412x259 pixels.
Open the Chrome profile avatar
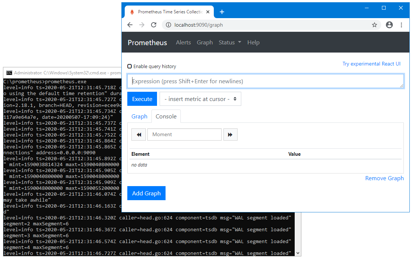click(x=389, y=25)
